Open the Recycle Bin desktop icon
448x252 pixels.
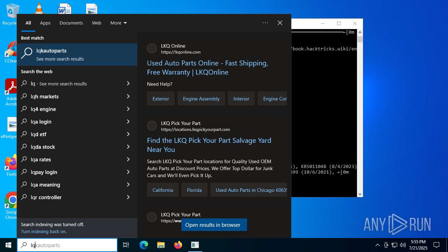click(10, 14)
